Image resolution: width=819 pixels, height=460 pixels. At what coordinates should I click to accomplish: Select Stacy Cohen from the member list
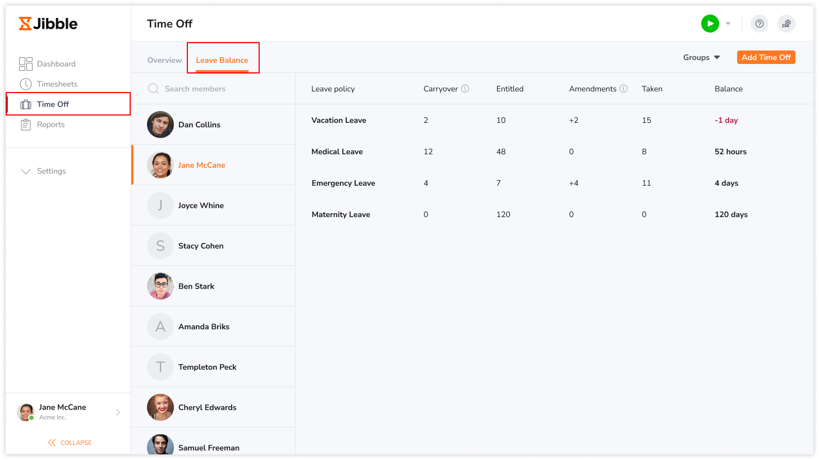[x=200, y=245]
